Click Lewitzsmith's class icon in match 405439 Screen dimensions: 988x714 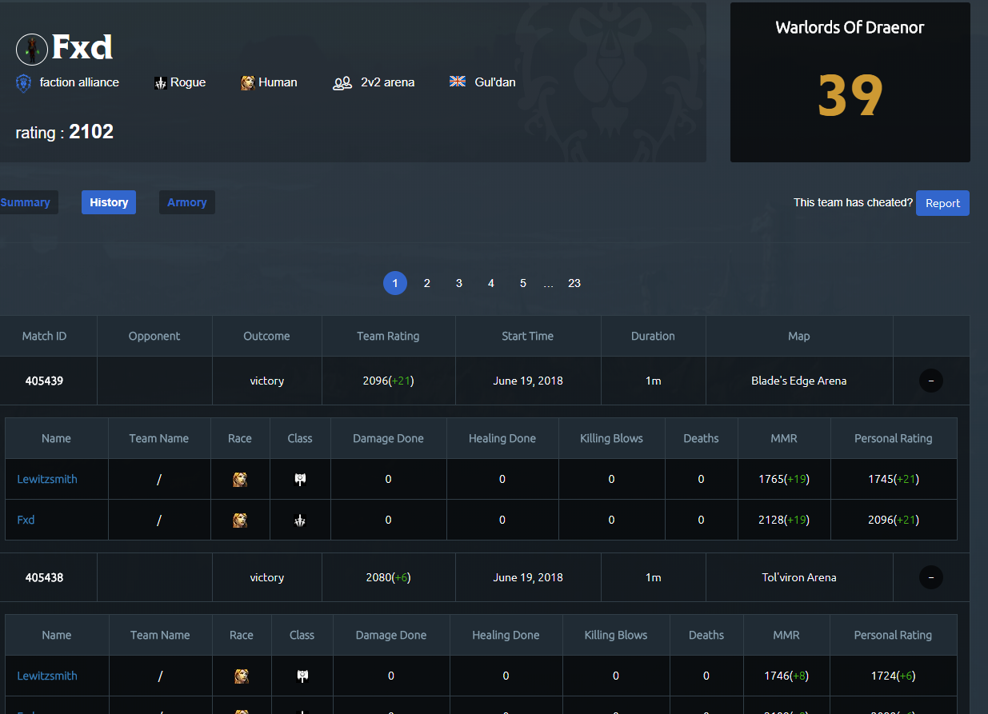[x=300, y=479]
